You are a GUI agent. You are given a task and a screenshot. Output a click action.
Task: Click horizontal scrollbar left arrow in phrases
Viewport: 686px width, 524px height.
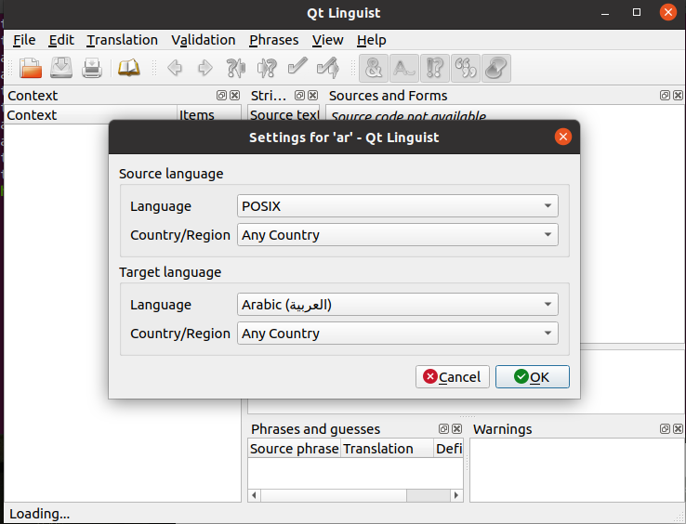coord(254,495)
